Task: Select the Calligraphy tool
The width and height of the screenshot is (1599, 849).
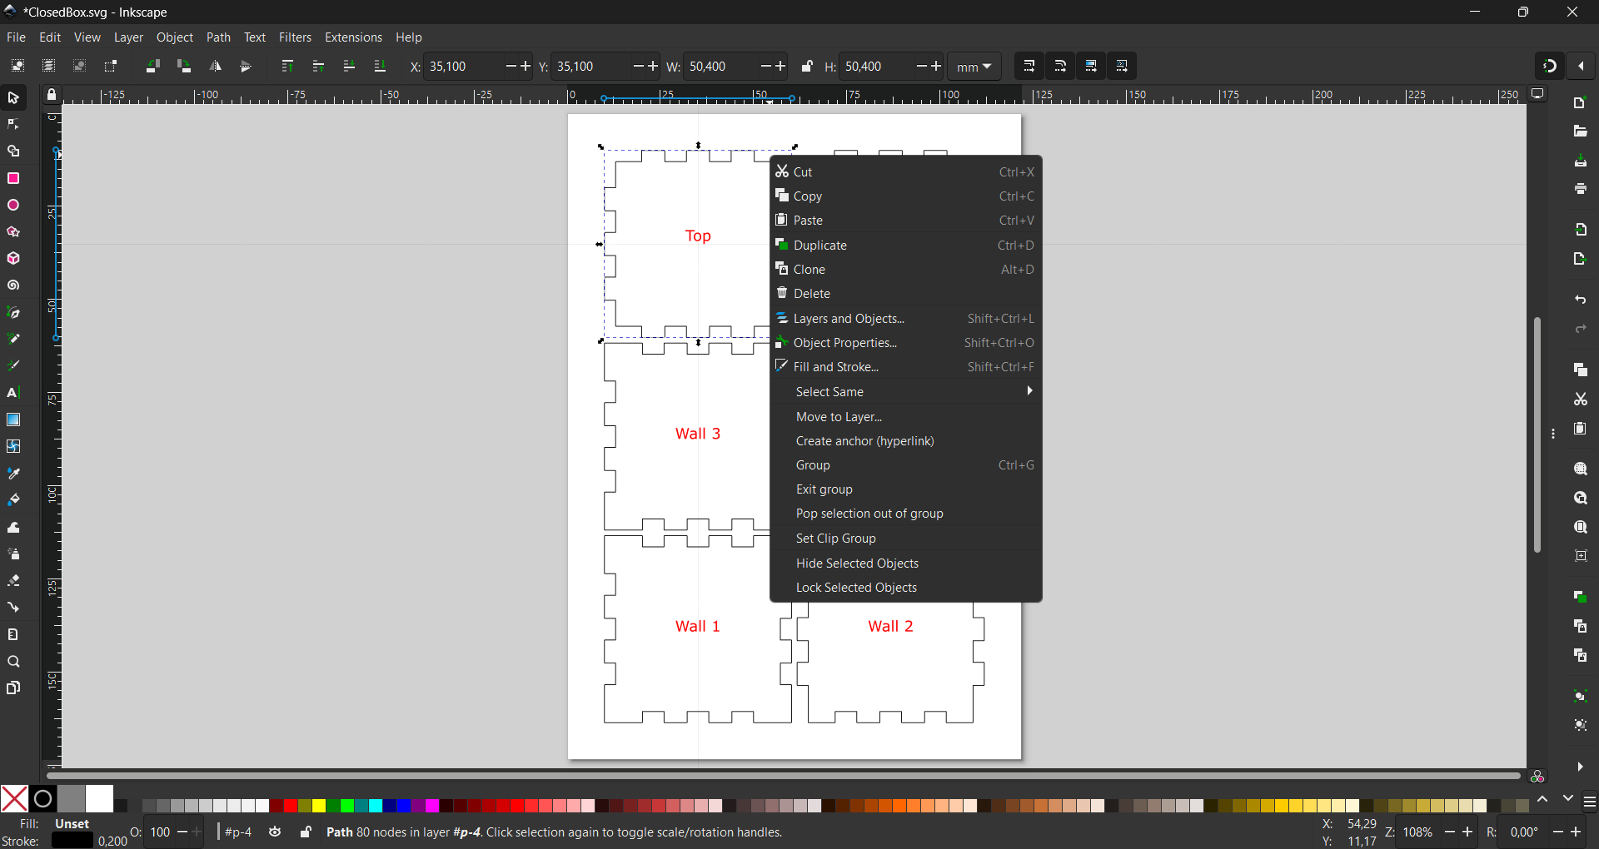Action: (13, 365)
